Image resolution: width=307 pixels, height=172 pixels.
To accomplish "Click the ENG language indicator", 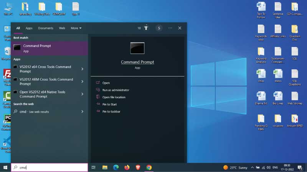I will point(275,167).
